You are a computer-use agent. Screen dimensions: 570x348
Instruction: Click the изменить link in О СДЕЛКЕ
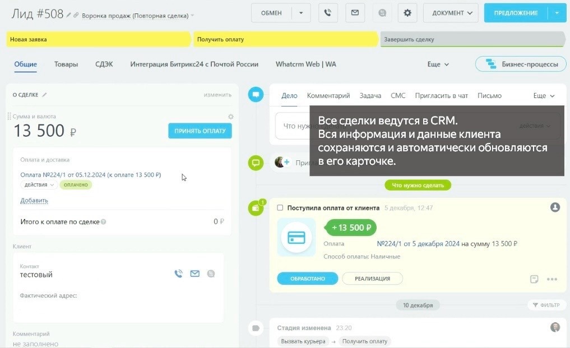(217, 95)
